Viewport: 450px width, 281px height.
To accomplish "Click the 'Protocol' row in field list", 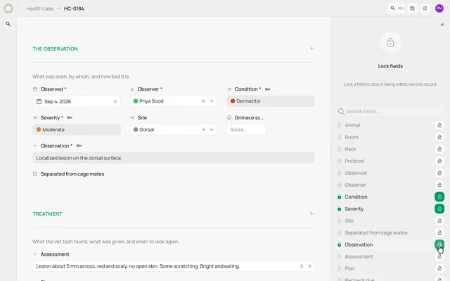I will pos(390,161).
